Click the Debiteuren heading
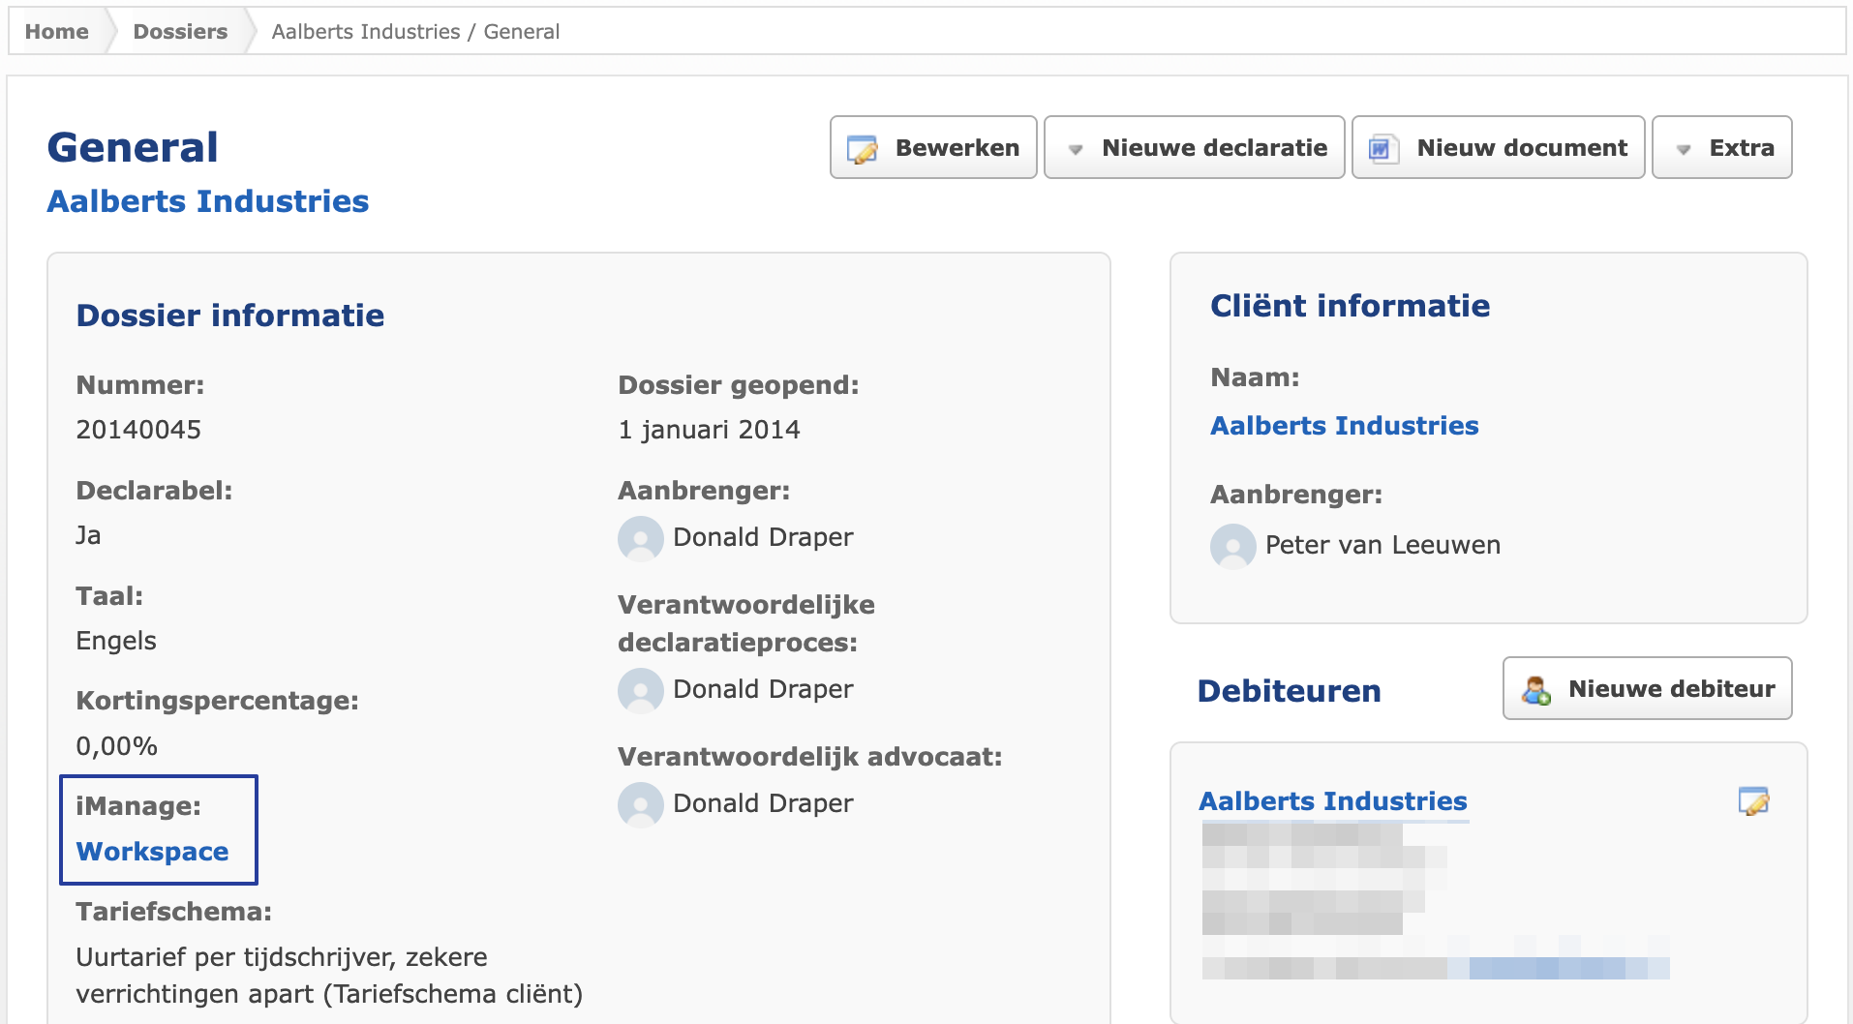Viewport: 1853px width, 1024px height. click(1289, 691)
